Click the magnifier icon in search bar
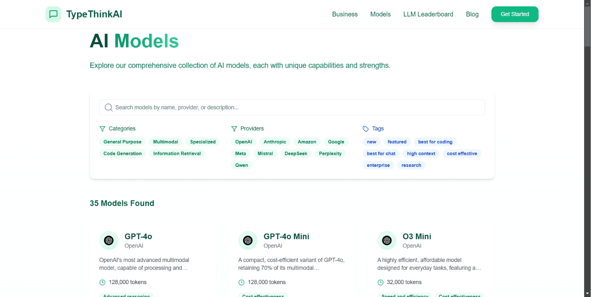Image resolution: width=591 pixels, height=297 pixels. pyautogui.click(x=108, y=108)
